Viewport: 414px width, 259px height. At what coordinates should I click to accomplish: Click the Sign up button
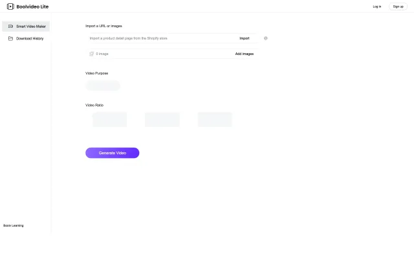click(x=398, y=6)
